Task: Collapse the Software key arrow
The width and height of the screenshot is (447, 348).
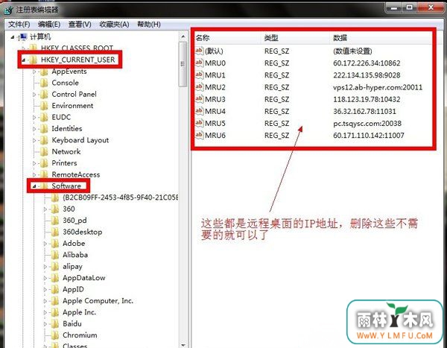Action: click(34, 186)
